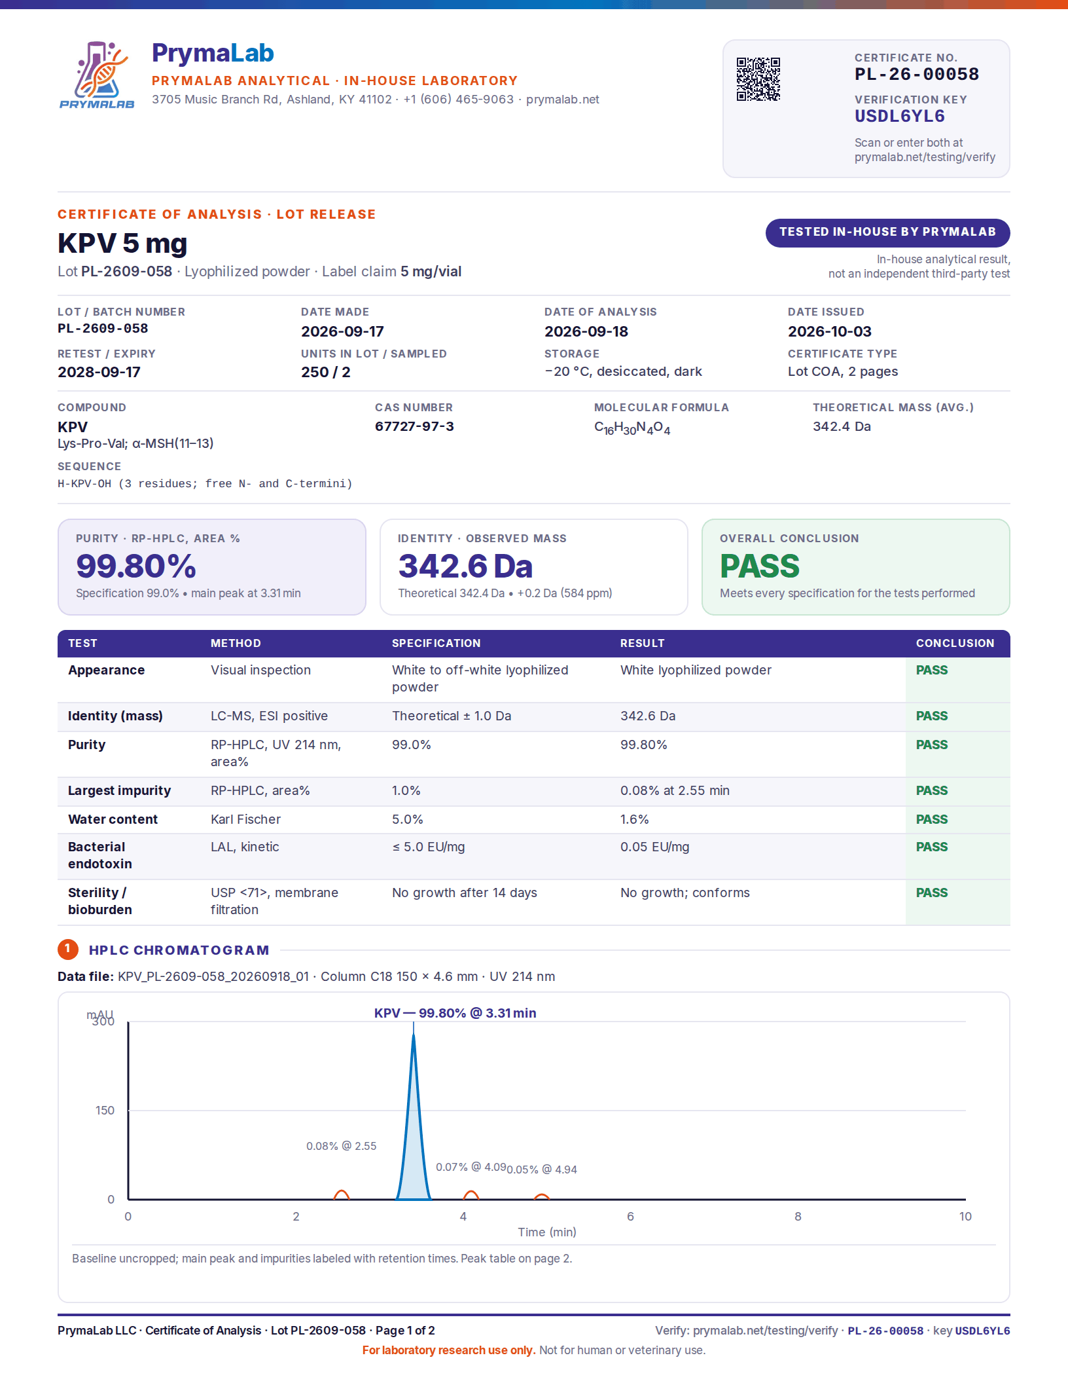
Task: Click prymalab.net website in header address
Action: [562, 100]
